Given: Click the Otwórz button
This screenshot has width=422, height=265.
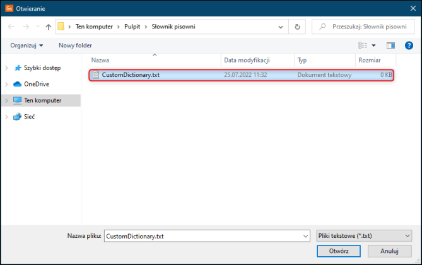Looking at the screenshot, I should pyautogui.click(x=339, y=251).
